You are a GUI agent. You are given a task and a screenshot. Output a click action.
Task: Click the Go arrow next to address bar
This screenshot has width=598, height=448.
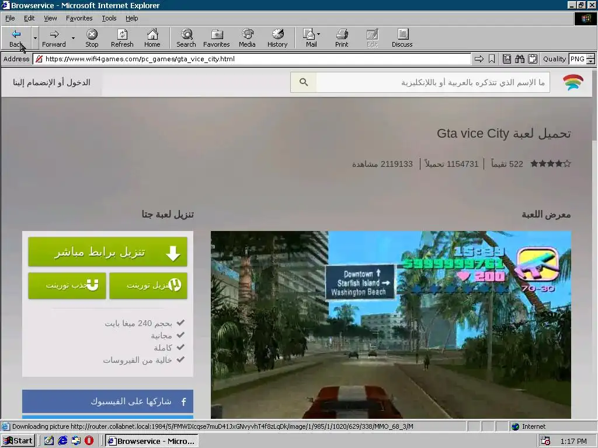[479, 59]
